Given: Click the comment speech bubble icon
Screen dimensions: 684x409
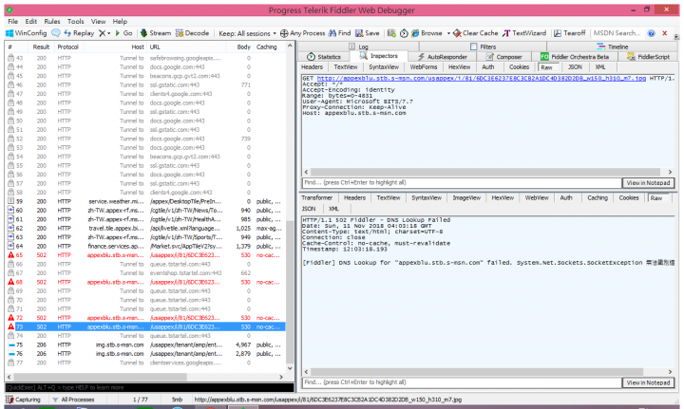Looking at the screenshot, I should (56, 33).
